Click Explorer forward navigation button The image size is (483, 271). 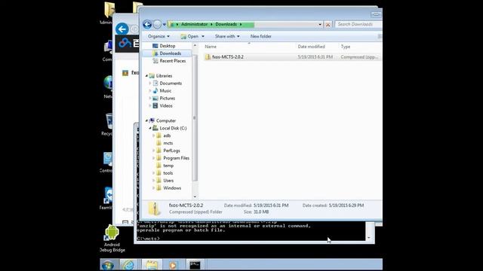click(157, 24)
